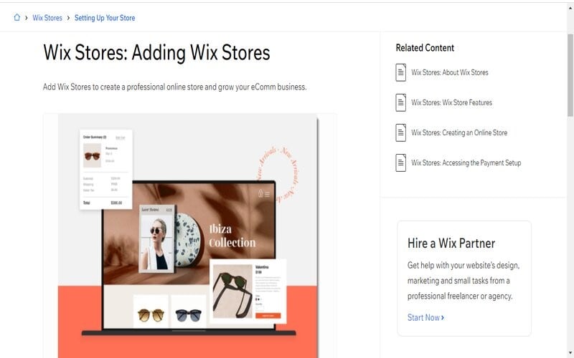Open Wix Stores: Accessing the Payment Setup article
The height and width of the screenshot is (358, 574).
(466, 163)
